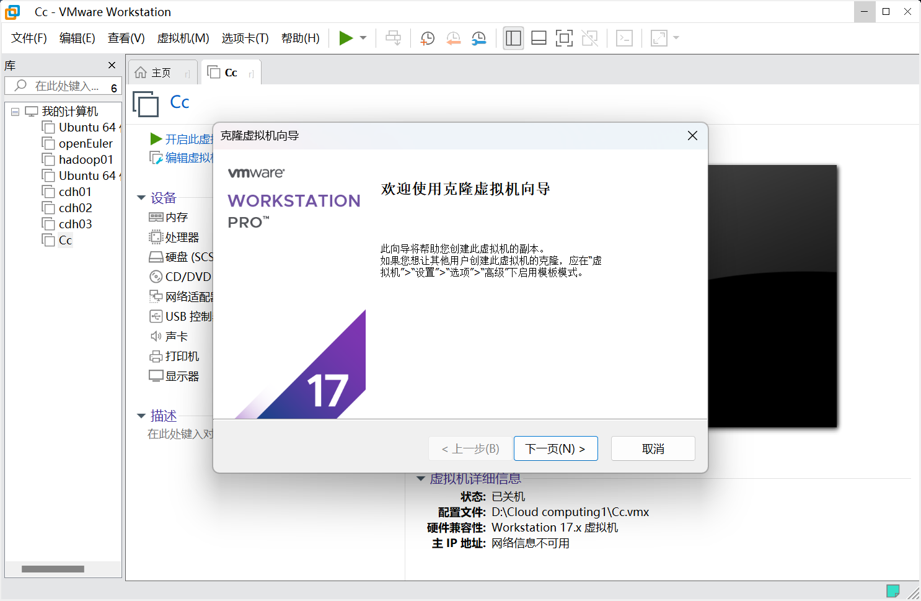Toggle the thumbnail bar view icon
921x601 pixels.
coord(539,38)
